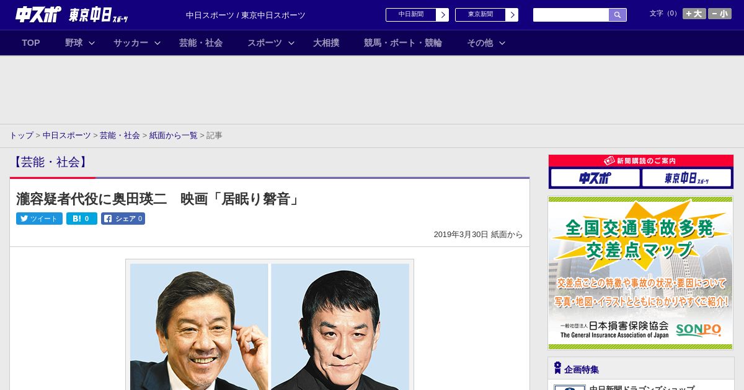The height and width of the screenshot is (390, 744).
Task: Click the Hatena B! bookmark button
Action: [82, 219]
